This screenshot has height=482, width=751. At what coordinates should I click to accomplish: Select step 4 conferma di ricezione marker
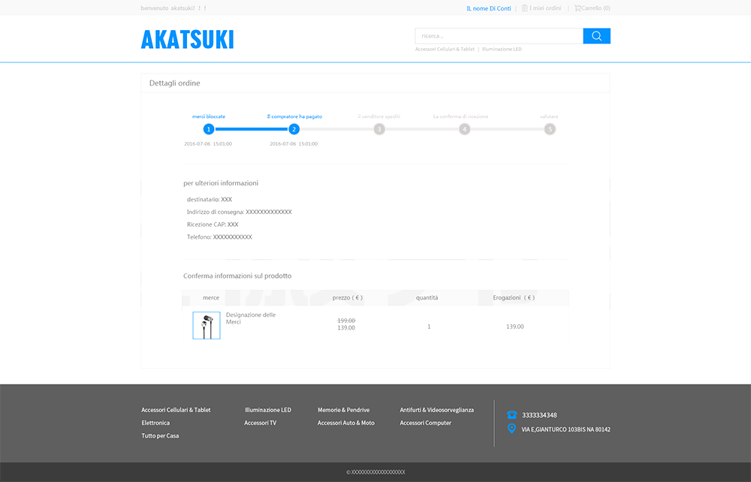(x=464, y=129)
